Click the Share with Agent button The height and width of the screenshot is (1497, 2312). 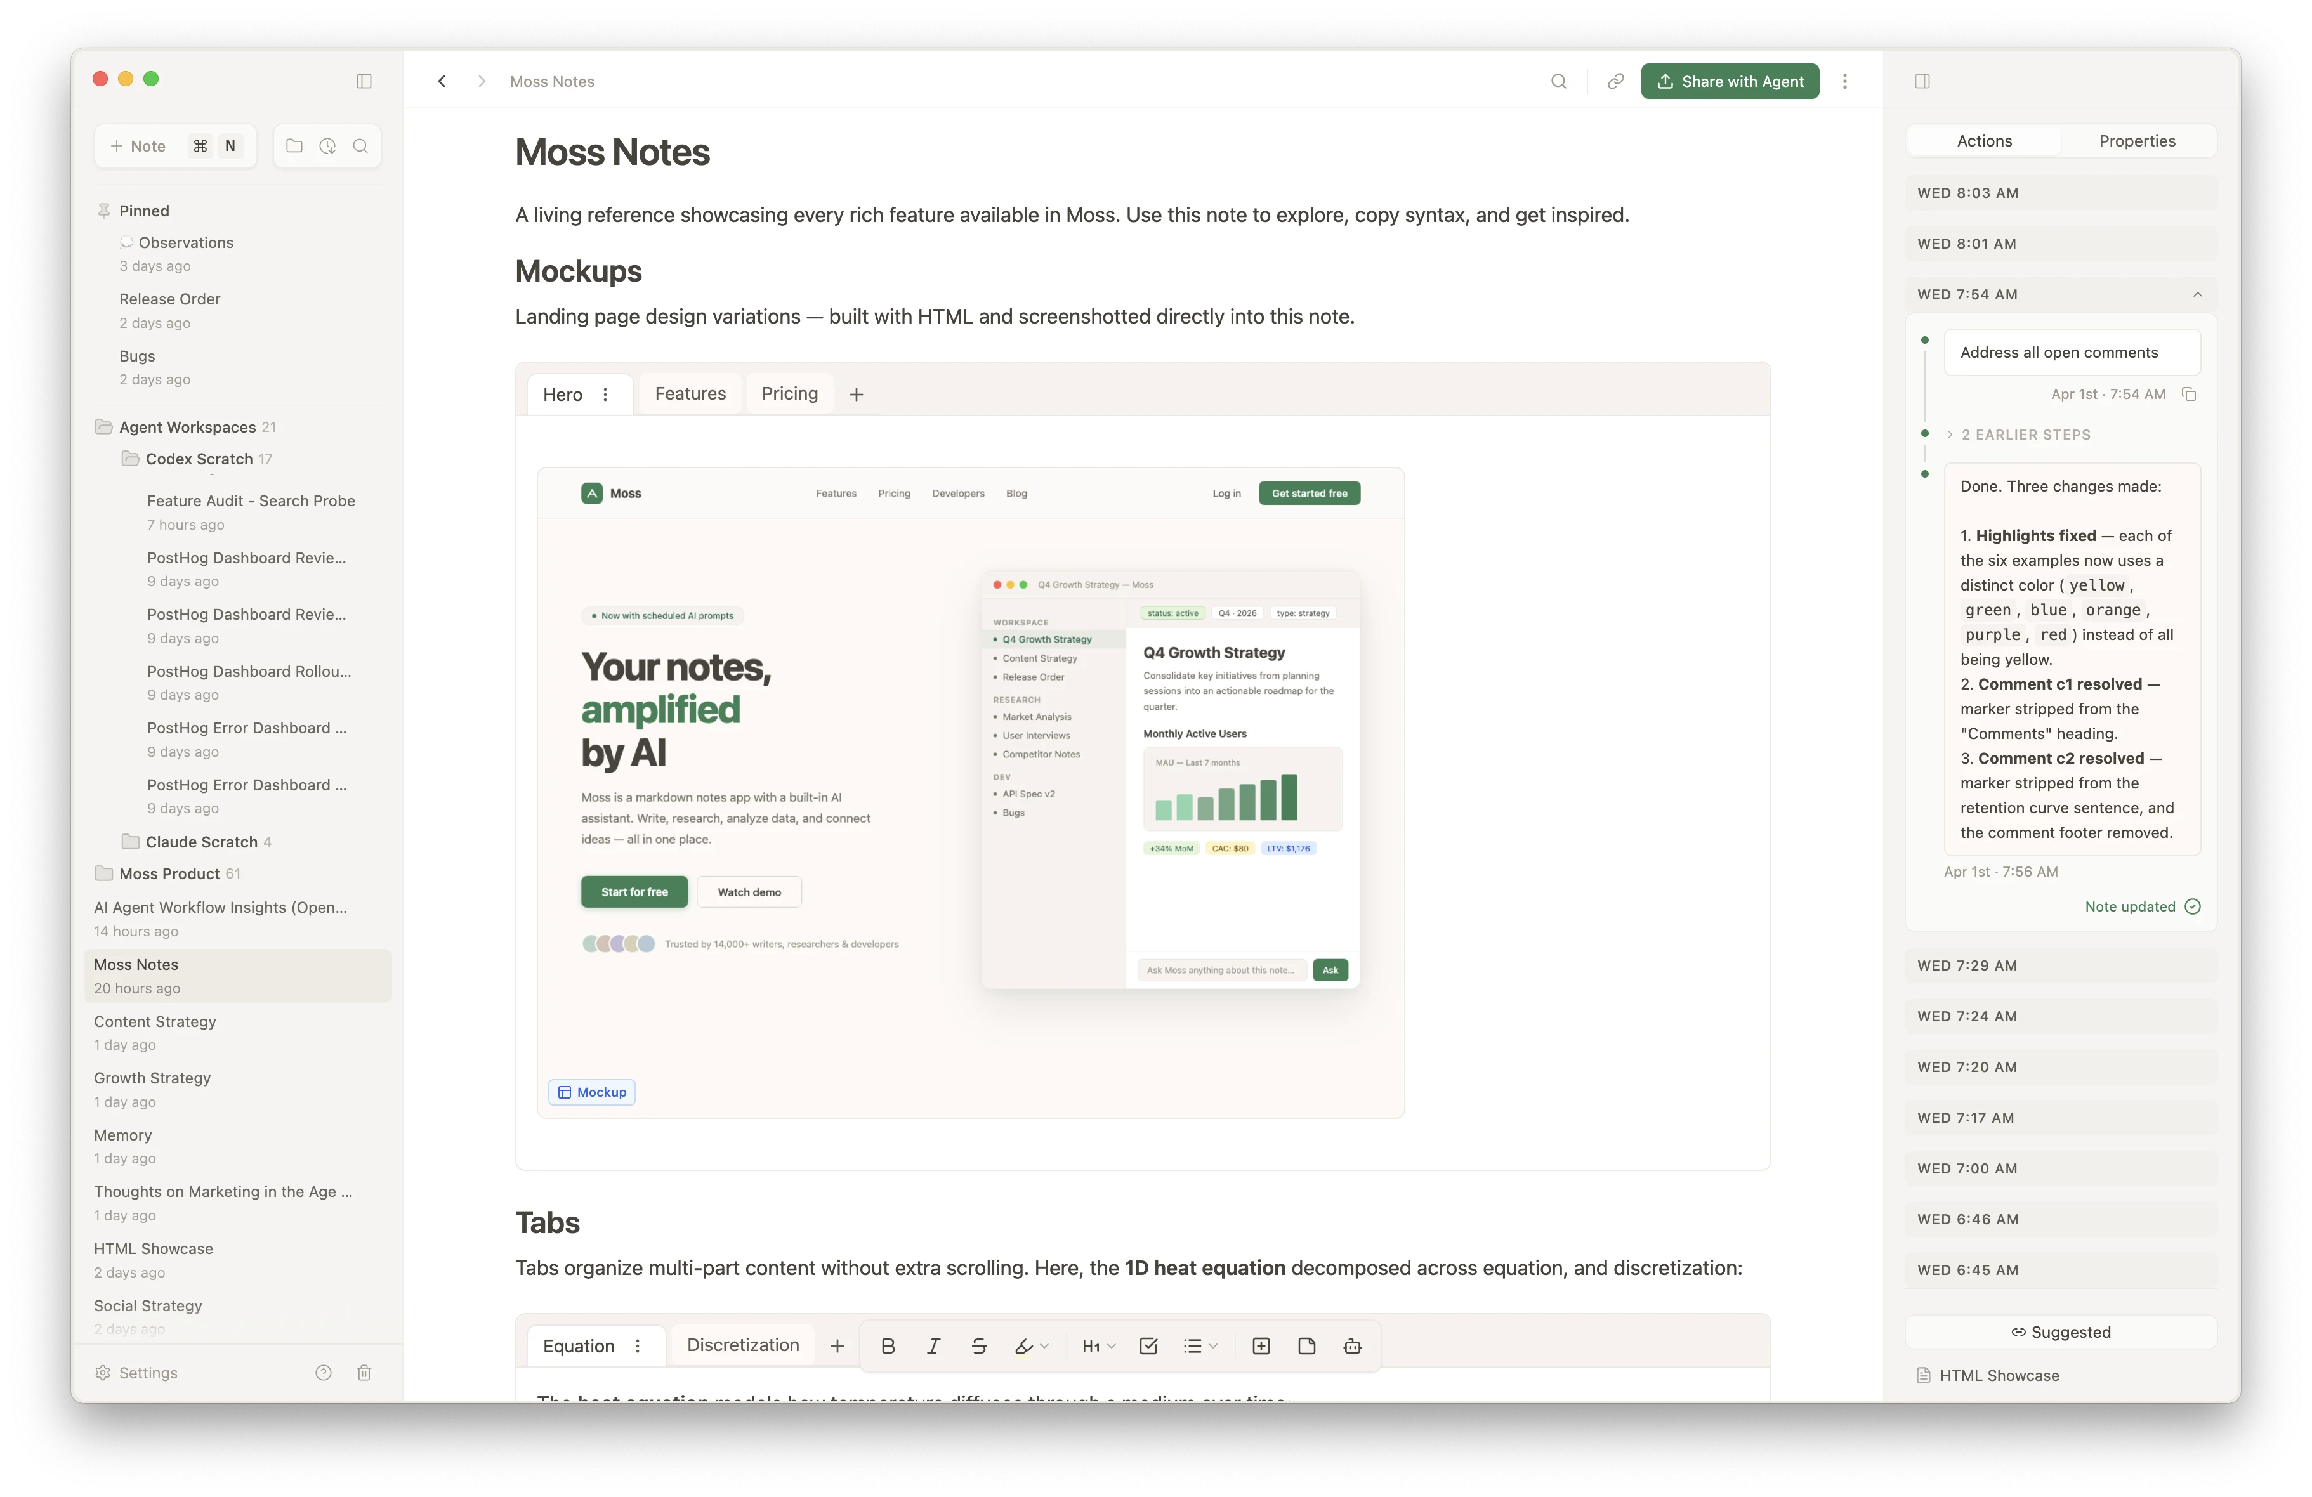(1729, 82)
